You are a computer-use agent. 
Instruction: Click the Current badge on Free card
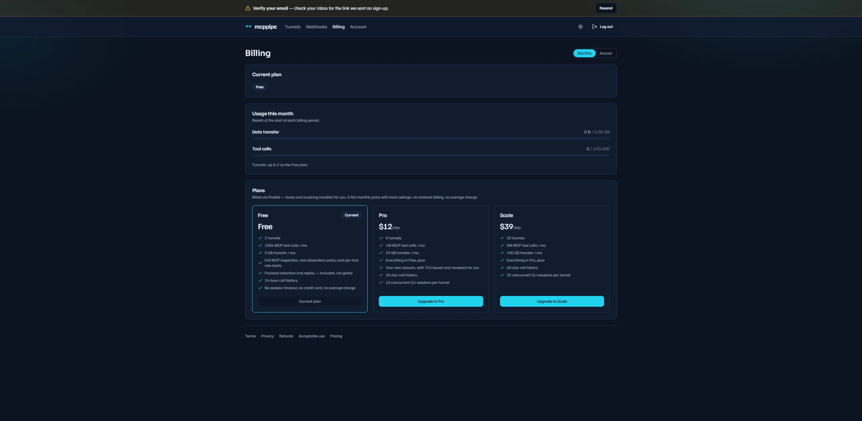(x=351, y=215)
